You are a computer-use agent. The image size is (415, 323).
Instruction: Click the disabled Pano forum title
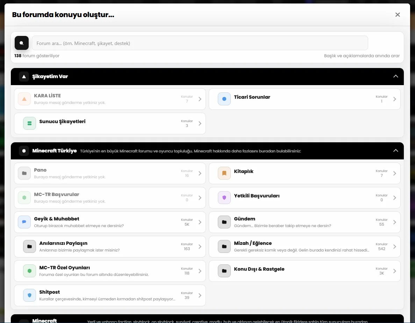coord(40,170)
